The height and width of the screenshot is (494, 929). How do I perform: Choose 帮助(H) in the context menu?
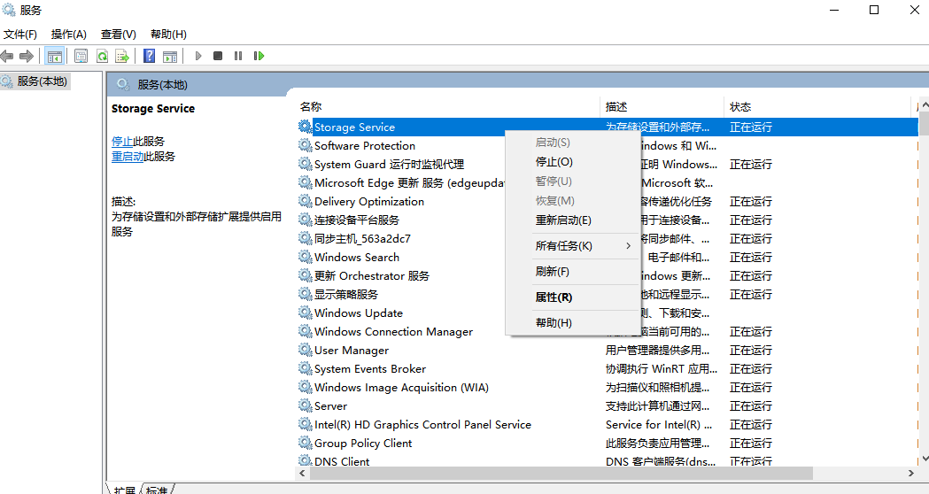click(572, 323)
